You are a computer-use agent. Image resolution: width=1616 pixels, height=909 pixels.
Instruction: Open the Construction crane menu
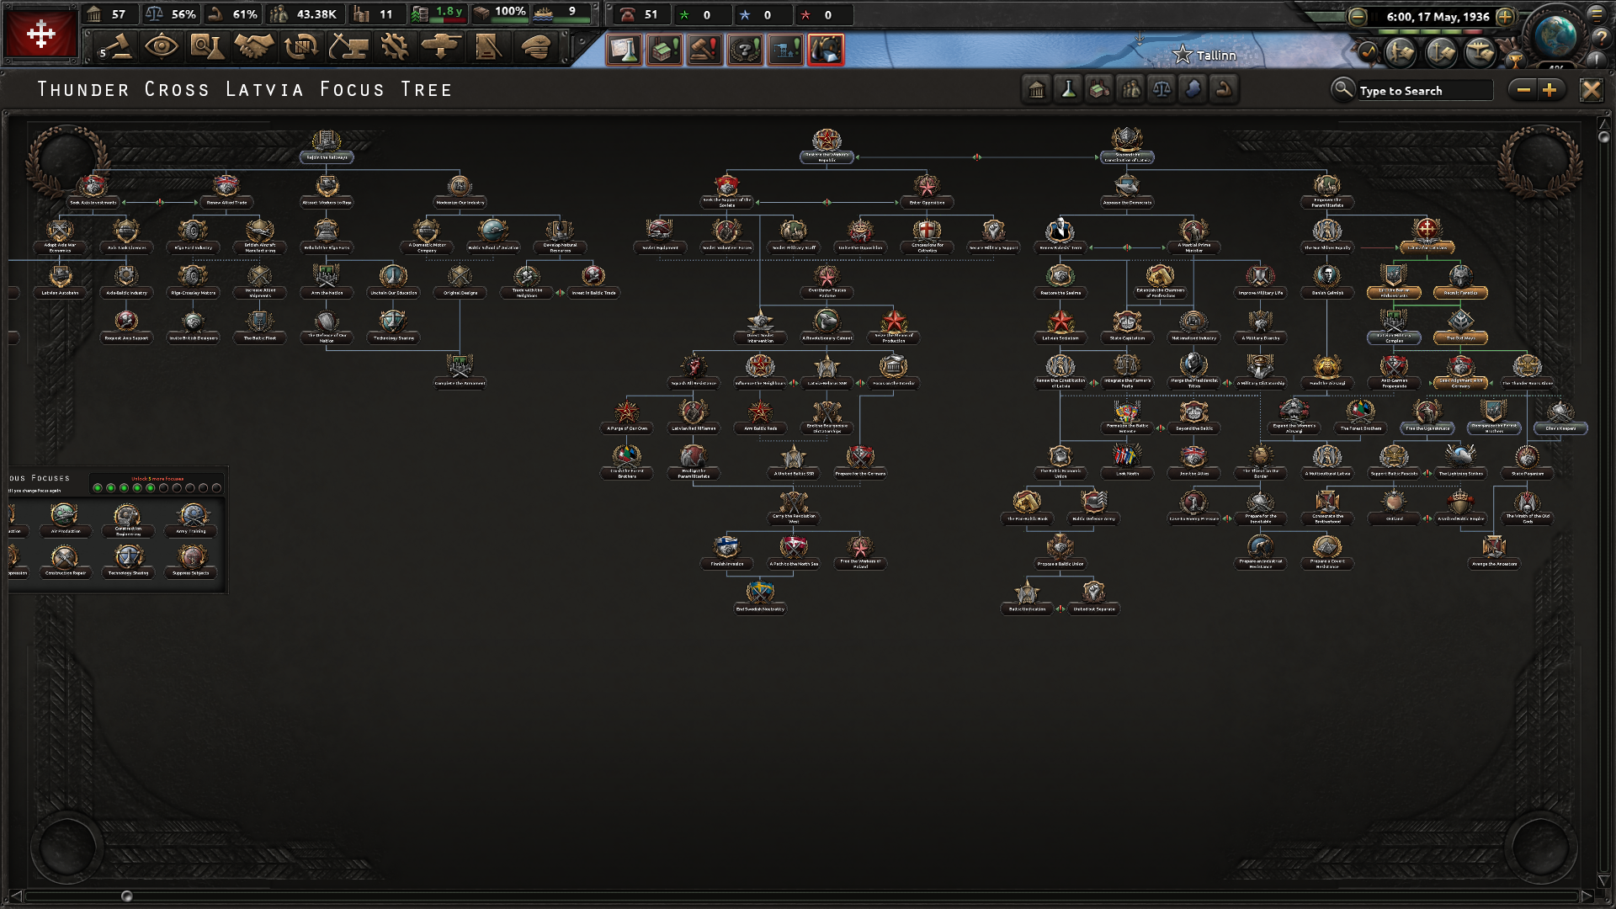[348, 47]
